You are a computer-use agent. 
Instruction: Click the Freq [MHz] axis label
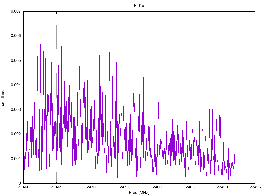pos(139,192)
